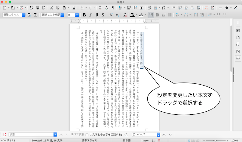Open the highlighting color dropdown arrow
The height and width of the screenshot is (142, 242).
(x=145, y=15)
